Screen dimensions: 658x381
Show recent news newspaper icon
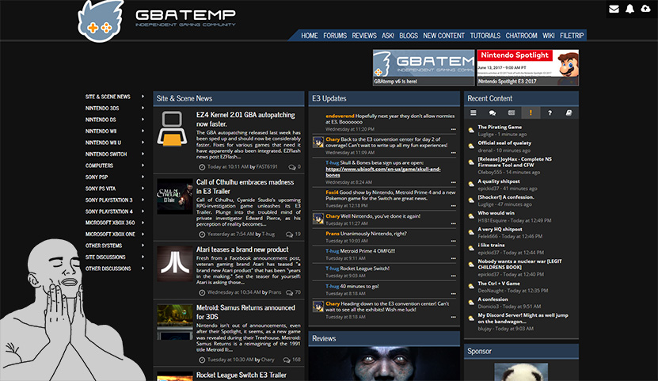(512, 112)
